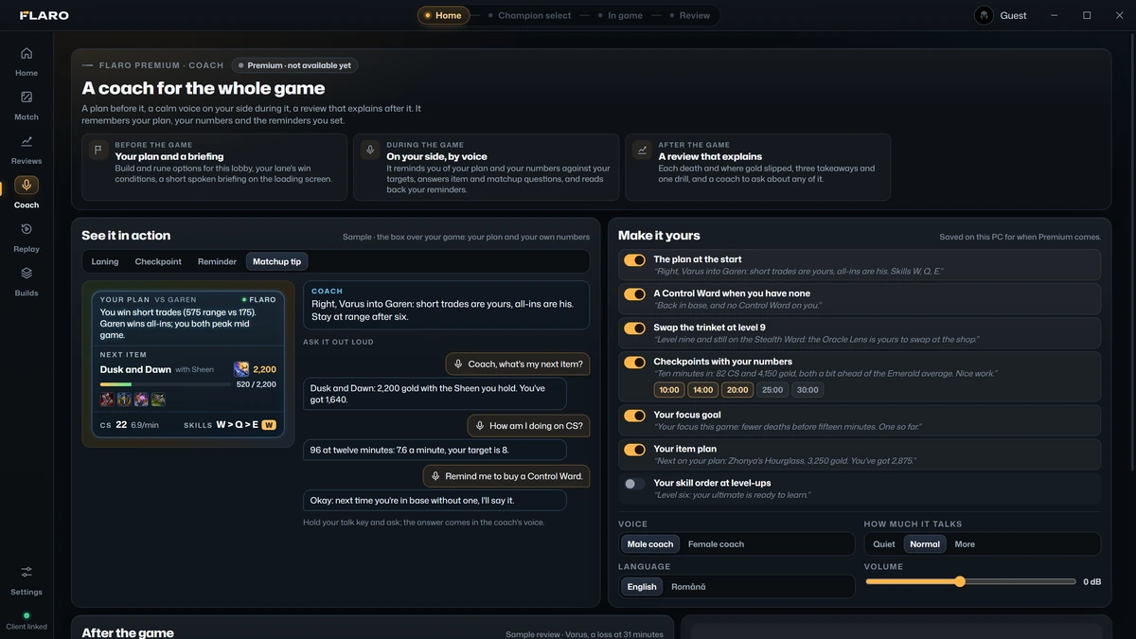Toggle "Swap the trinket at level 9"
The image size is (1136, 639).
tap(634, 328)
